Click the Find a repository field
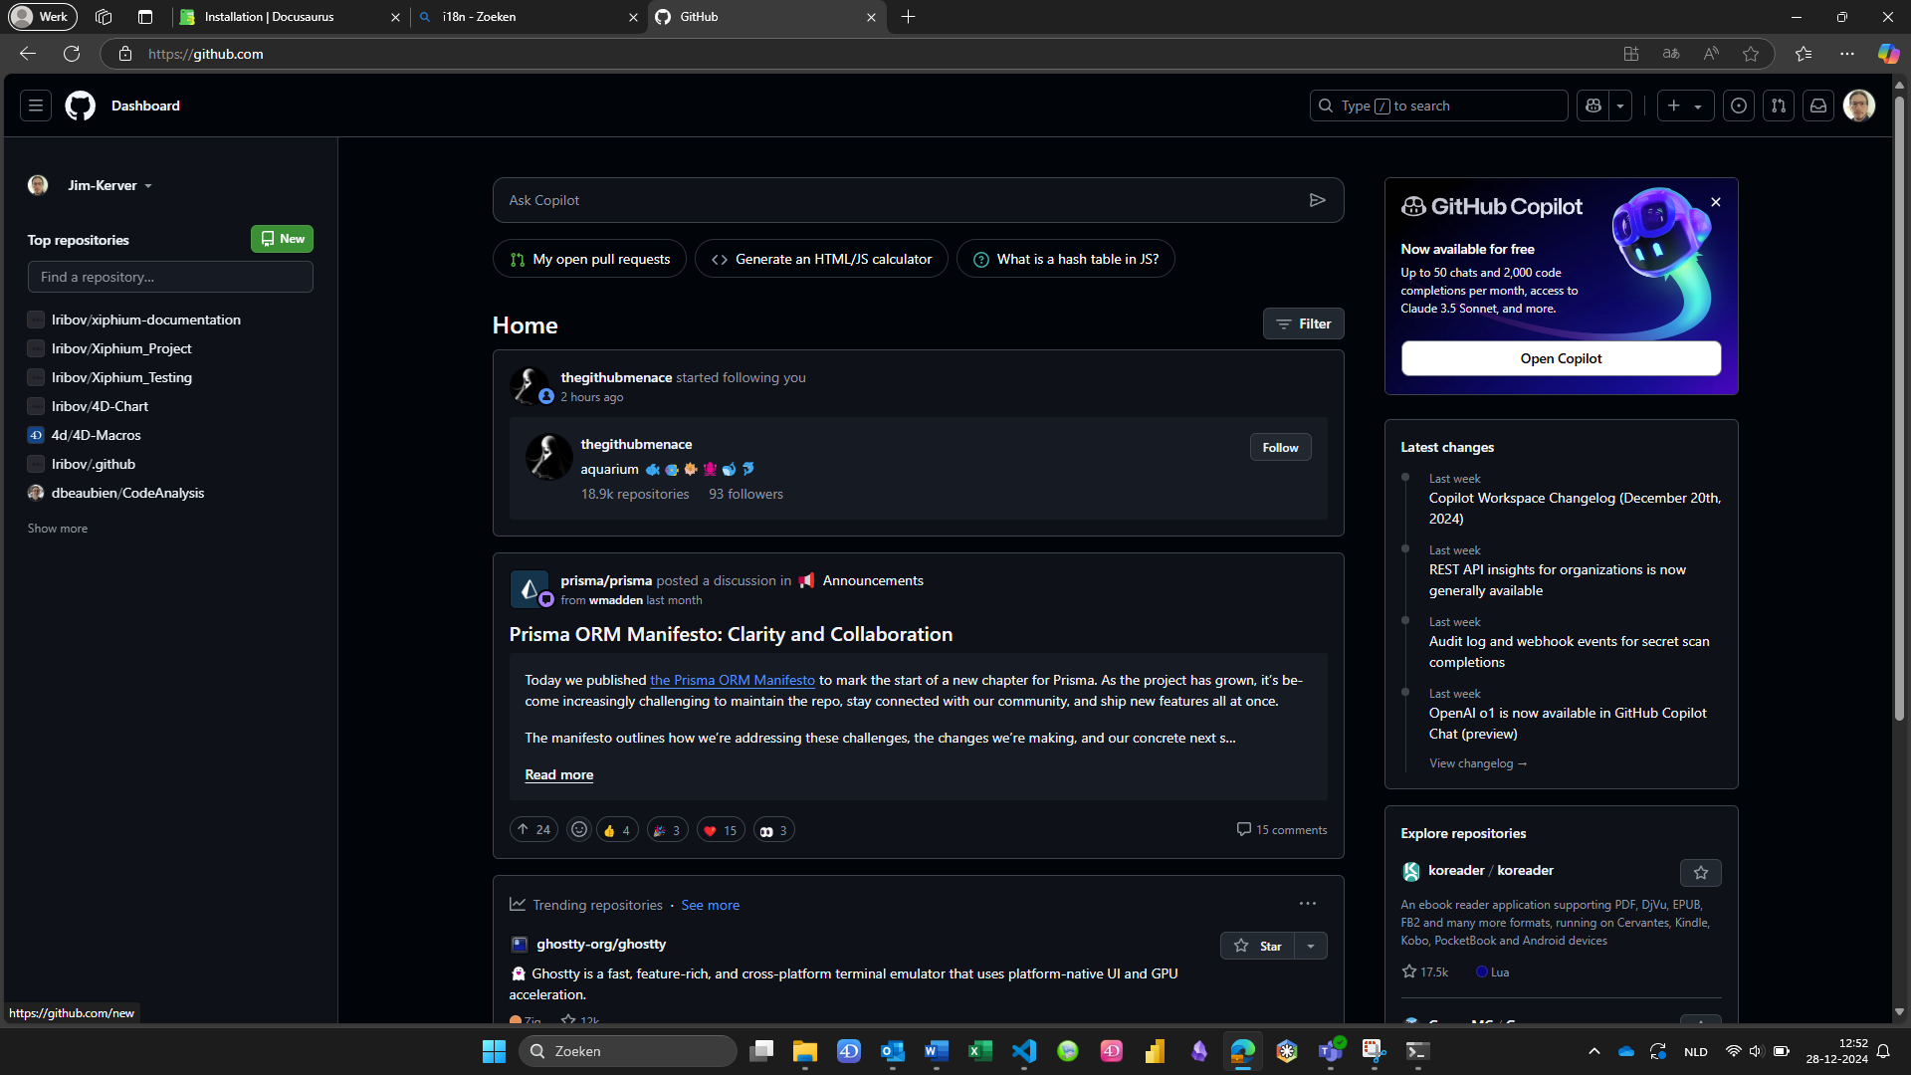Viewport: 1911px width, 1075px height. click(x=170, y=278)
